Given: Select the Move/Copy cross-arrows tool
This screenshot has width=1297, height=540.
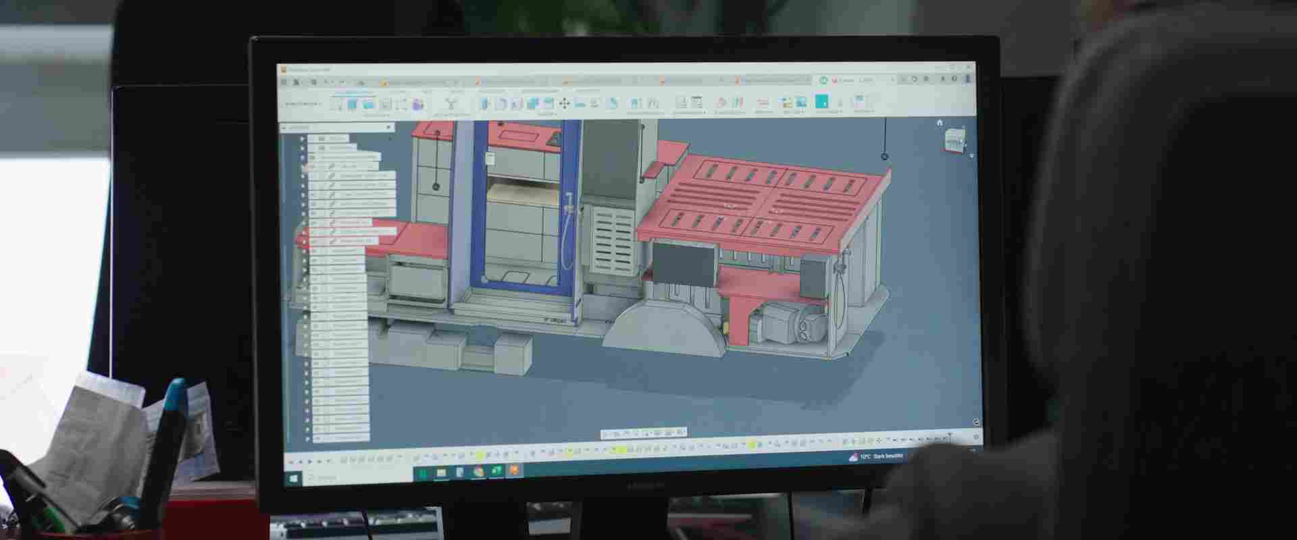Looking at the screenshot, I should 564,103.
